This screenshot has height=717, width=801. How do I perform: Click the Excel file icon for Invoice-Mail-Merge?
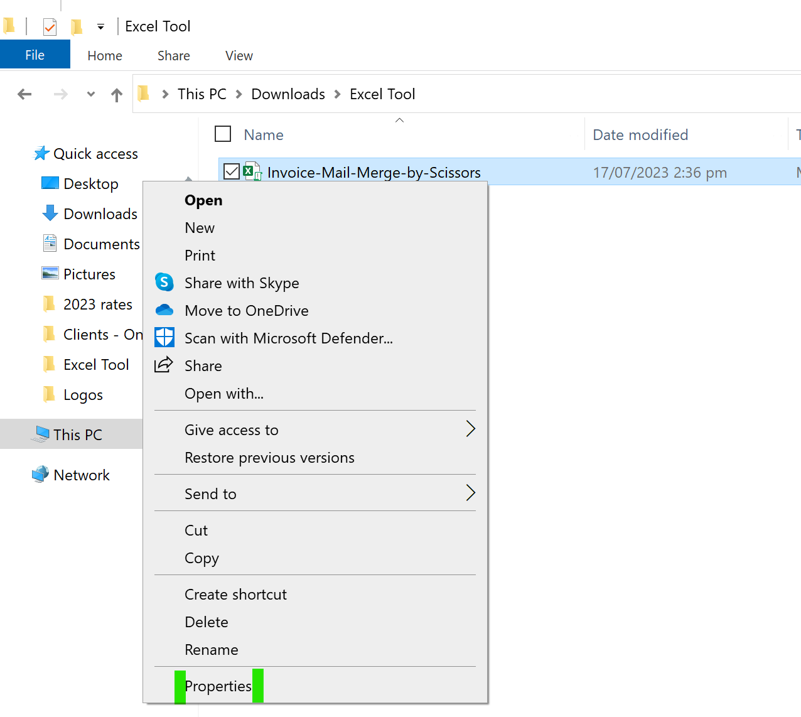point(252,172)
